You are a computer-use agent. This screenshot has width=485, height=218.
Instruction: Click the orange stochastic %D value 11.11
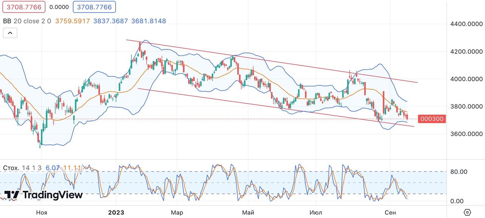pyautogui.click(x=71, y=168)
